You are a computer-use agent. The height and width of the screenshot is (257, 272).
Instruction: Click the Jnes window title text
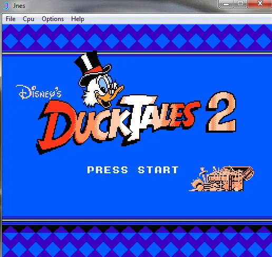19,6
